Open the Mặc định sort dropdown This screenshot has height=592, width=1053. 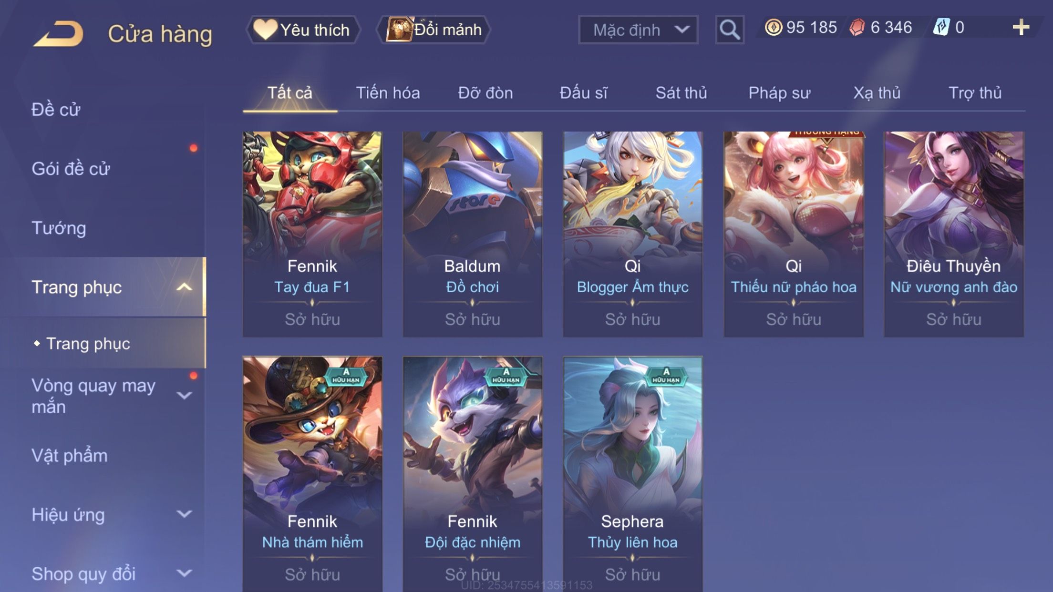pyautogui.click(x=638, y=30)
